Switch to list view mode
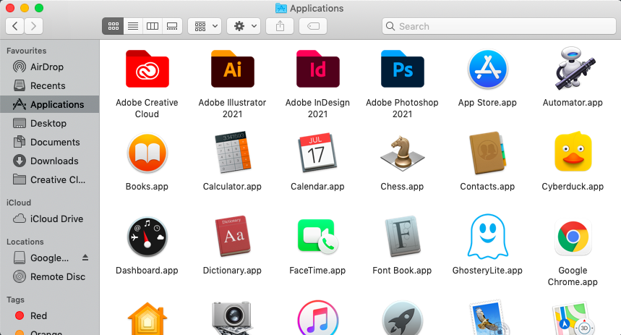Screen dimensions: 621x335 tap(132, 26)
